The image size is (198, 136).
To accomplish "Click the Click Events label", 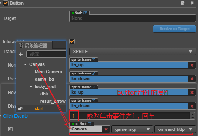I will 15,116.
